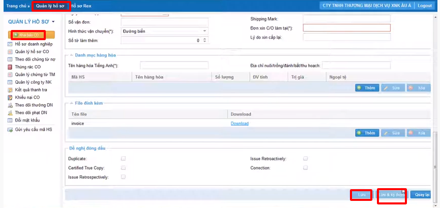Click Logout in the header
This screenshot has height=208, width=440.
point(424,6)
